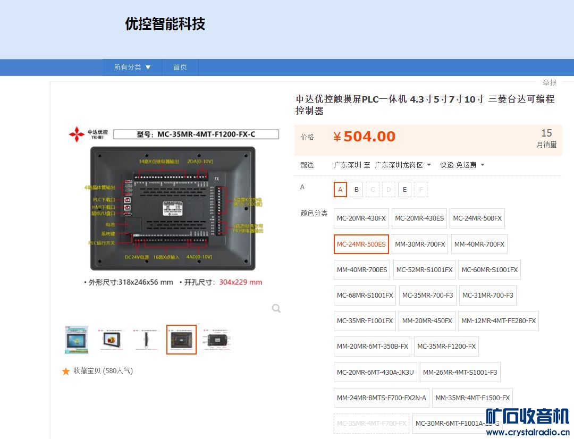The height and width of the screenshot is (439, 574).
Task: Pick the MC-31MR-700-F3 variant
Action: click(487, 296)
